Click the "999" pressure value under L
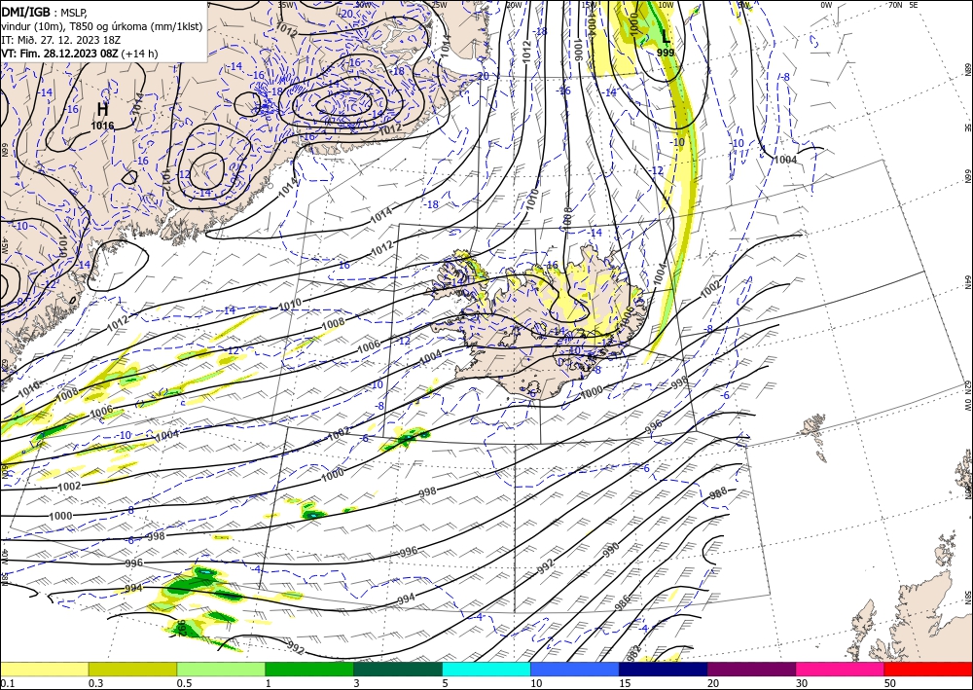 coord(666,53)
